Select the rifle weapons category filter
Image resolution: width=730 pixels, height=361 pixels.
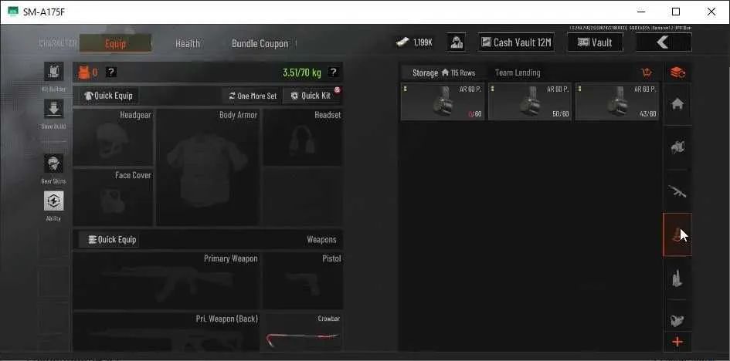tap(677, 191)
